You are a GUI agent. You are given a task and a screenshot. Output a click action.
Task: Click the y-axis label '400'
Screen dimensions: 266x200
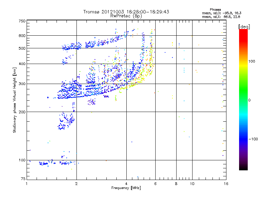pyautogui.click(x=22, y=64)
